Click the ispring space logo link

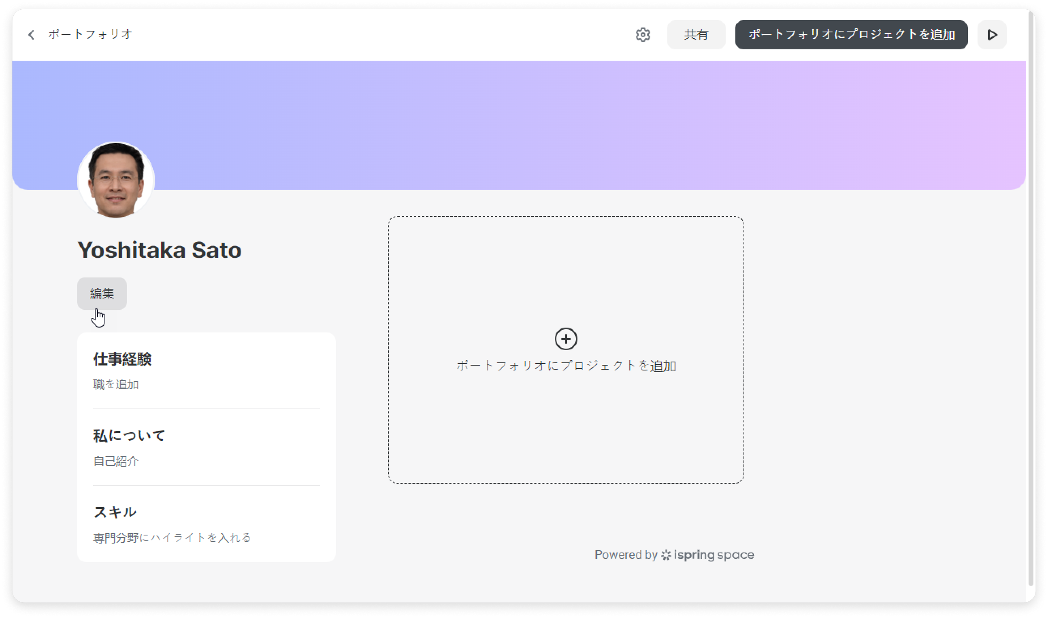707,555
